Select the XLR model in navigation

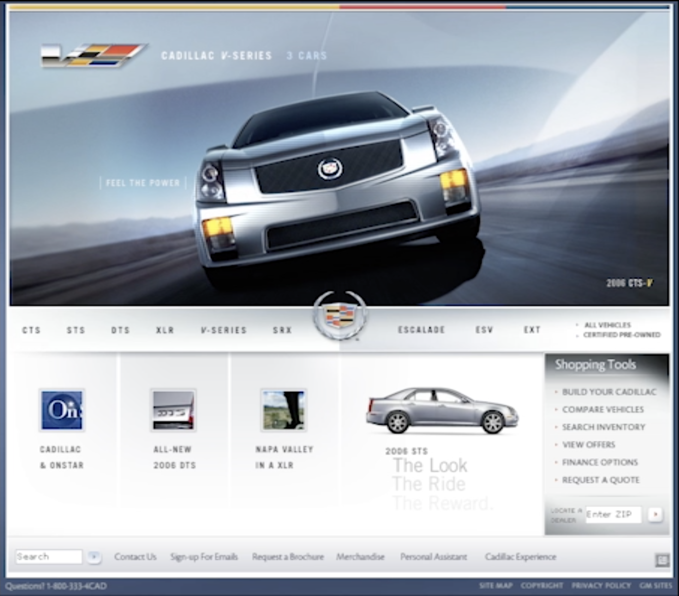[x=165, y=330]
